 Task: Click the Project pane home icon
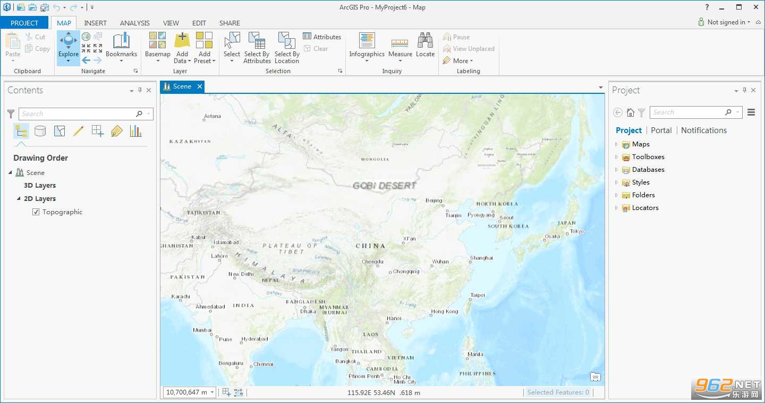(630, 112)
